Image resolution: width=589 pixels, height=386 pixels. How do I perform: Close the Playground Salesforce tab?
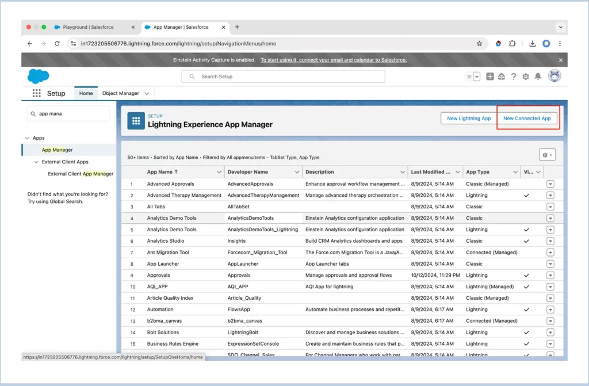click(133, 27)
